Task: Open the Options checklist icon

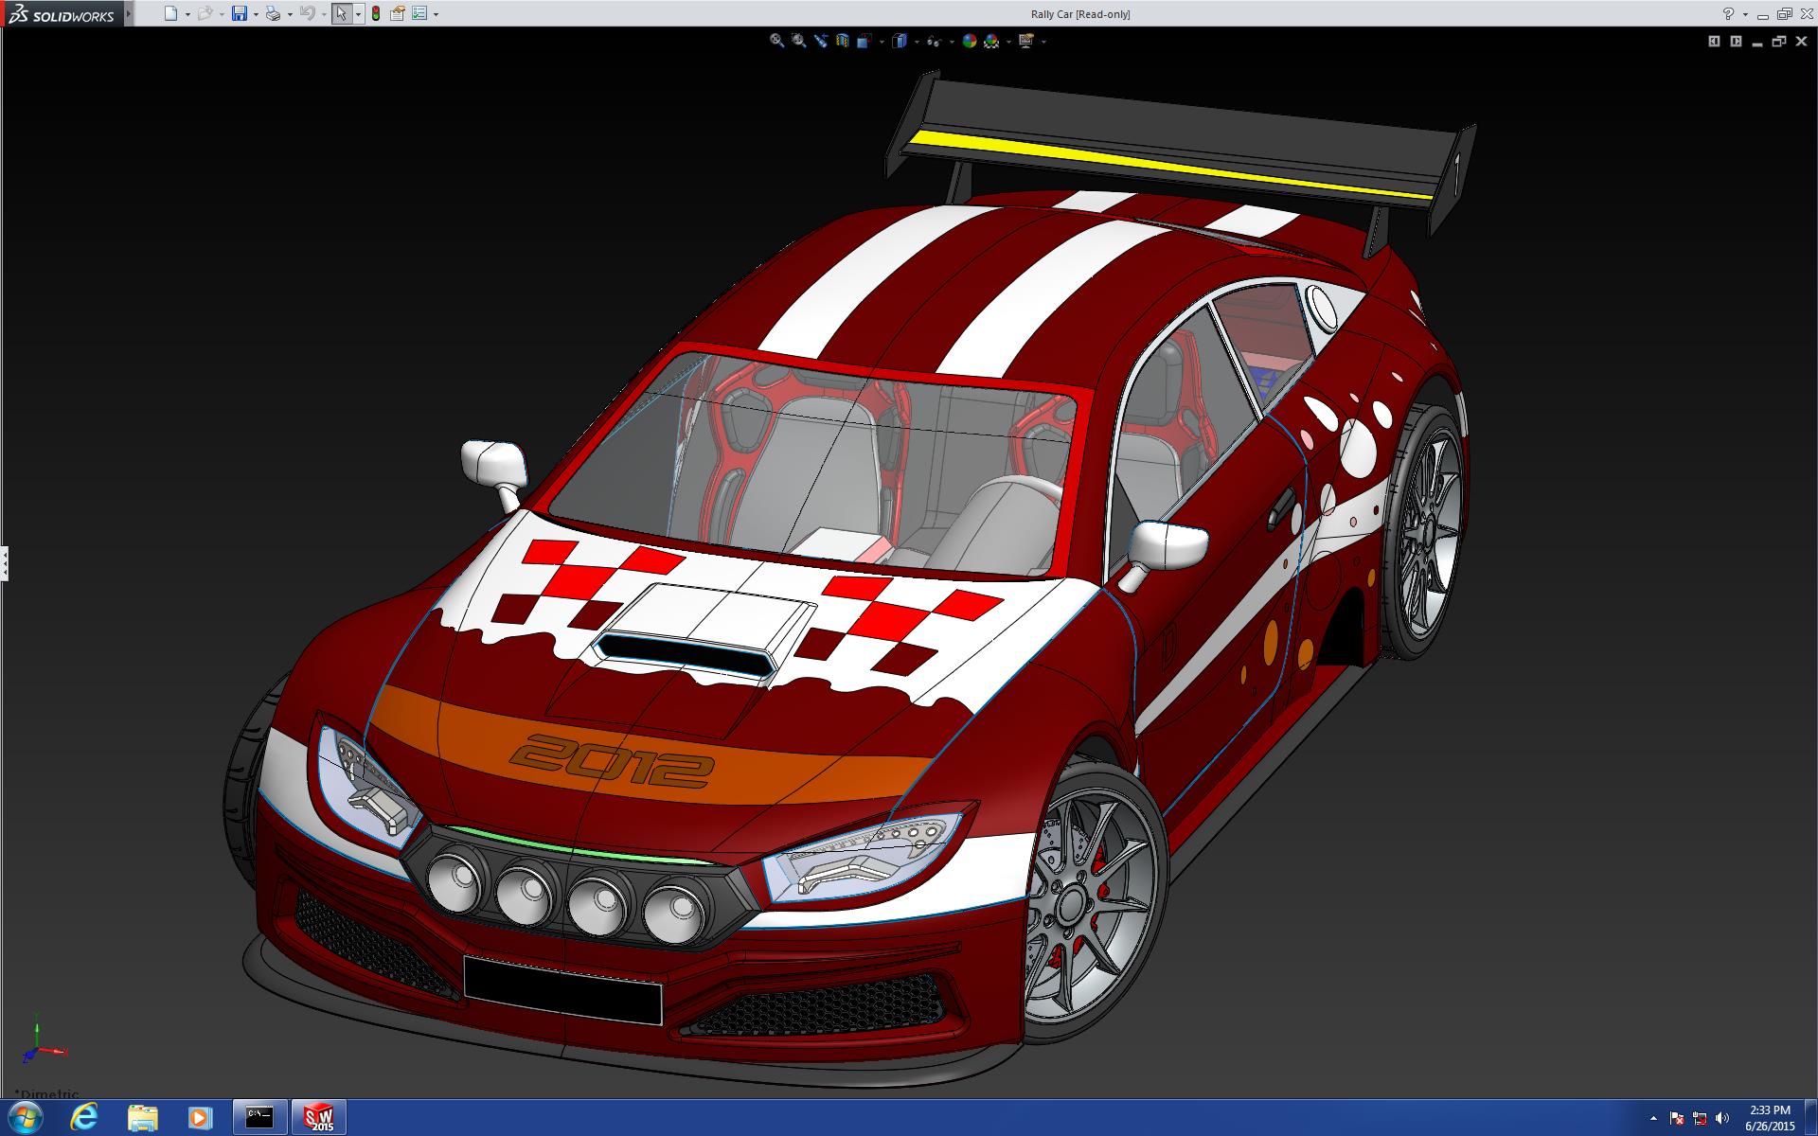Action: coord(419,13)
